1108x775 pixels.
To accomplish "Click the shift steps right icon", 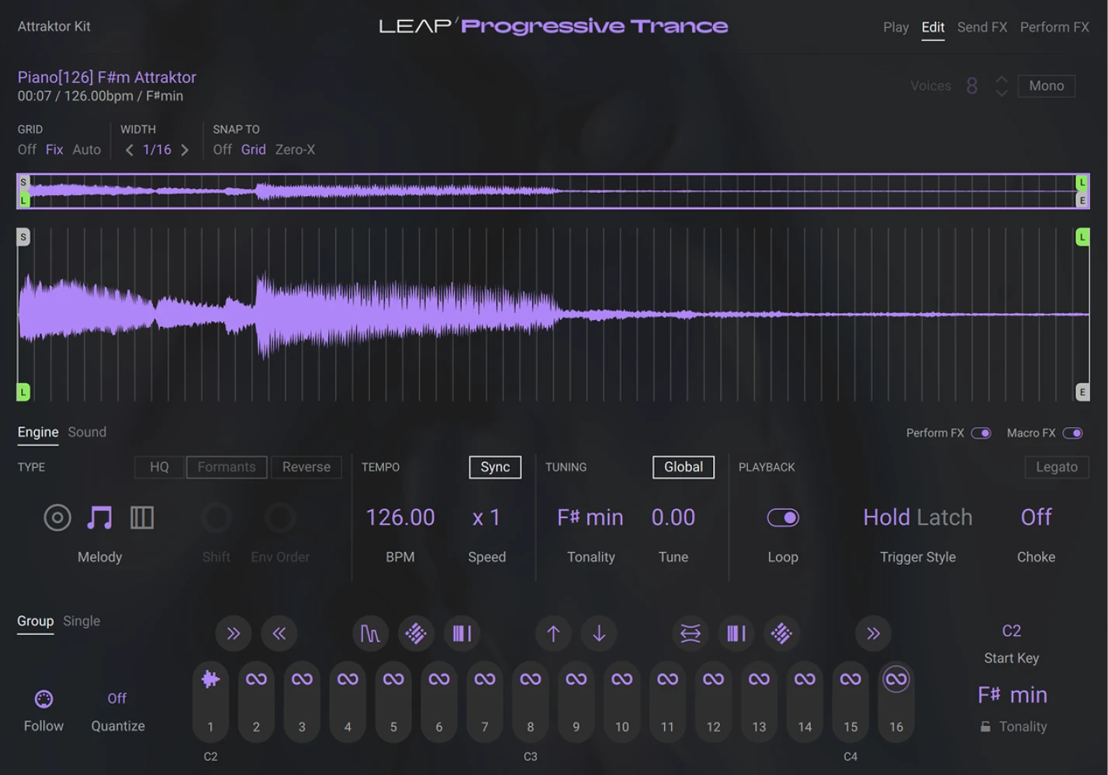I will pyautogui.click(x=233, y=633).
